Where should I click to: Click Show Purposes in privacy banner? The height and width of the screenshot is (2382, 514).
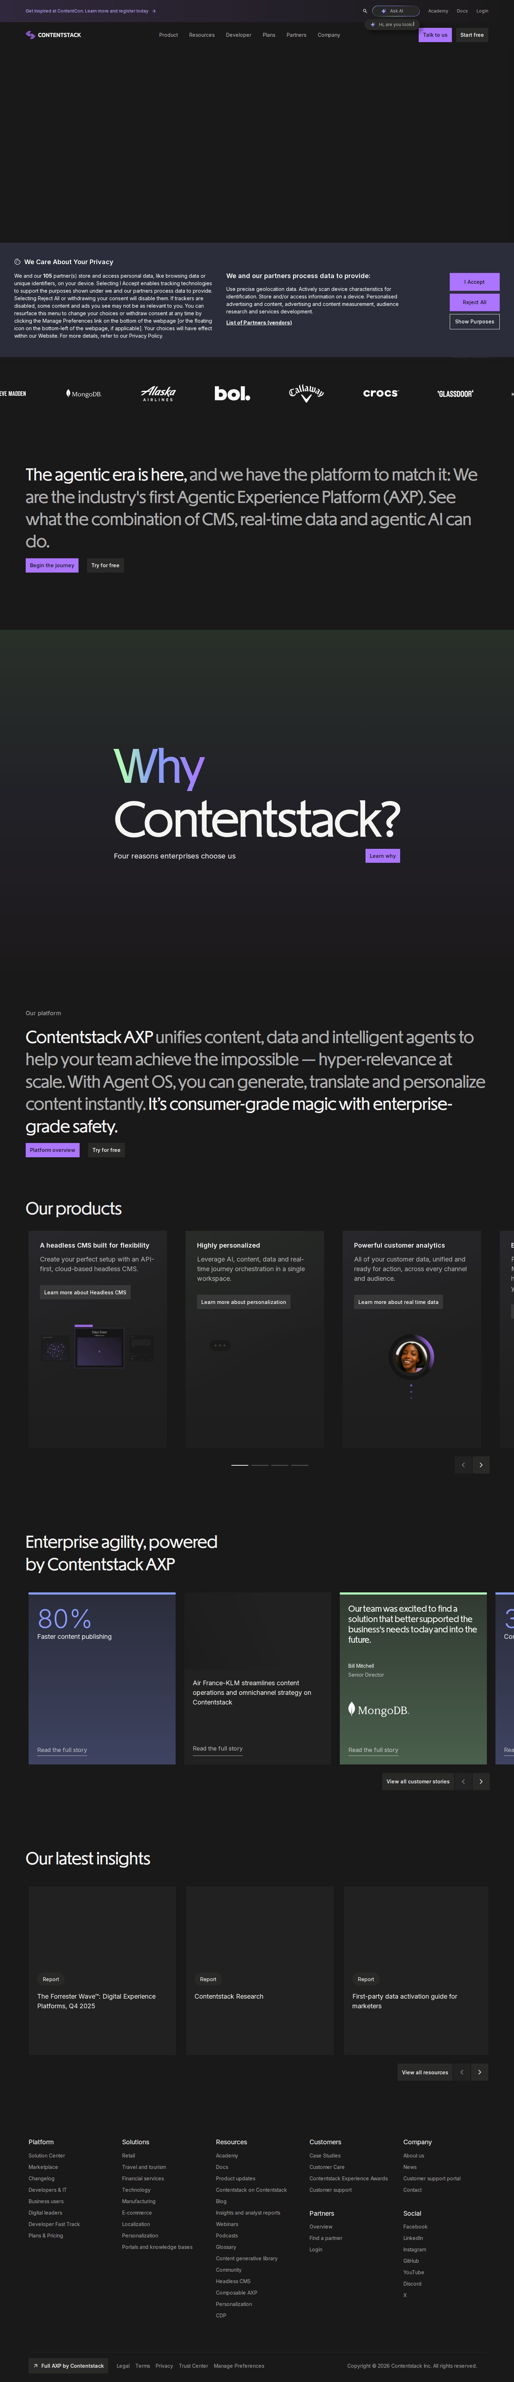pos(474,322)
